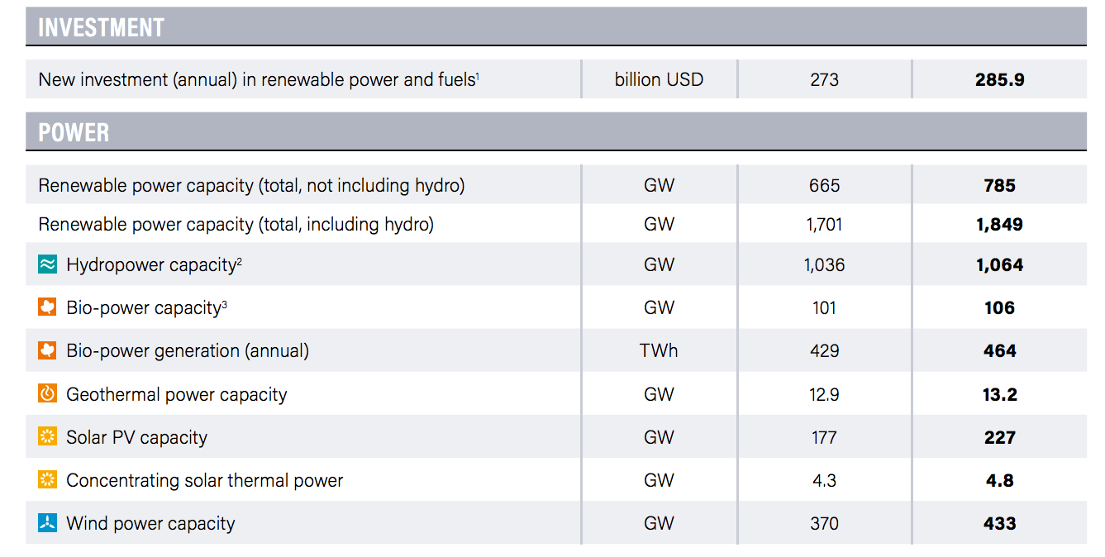This screenshot has width=1105, height=557.
Task: Select the TWh unit for Bio-power generation
Action: point(659,350)
